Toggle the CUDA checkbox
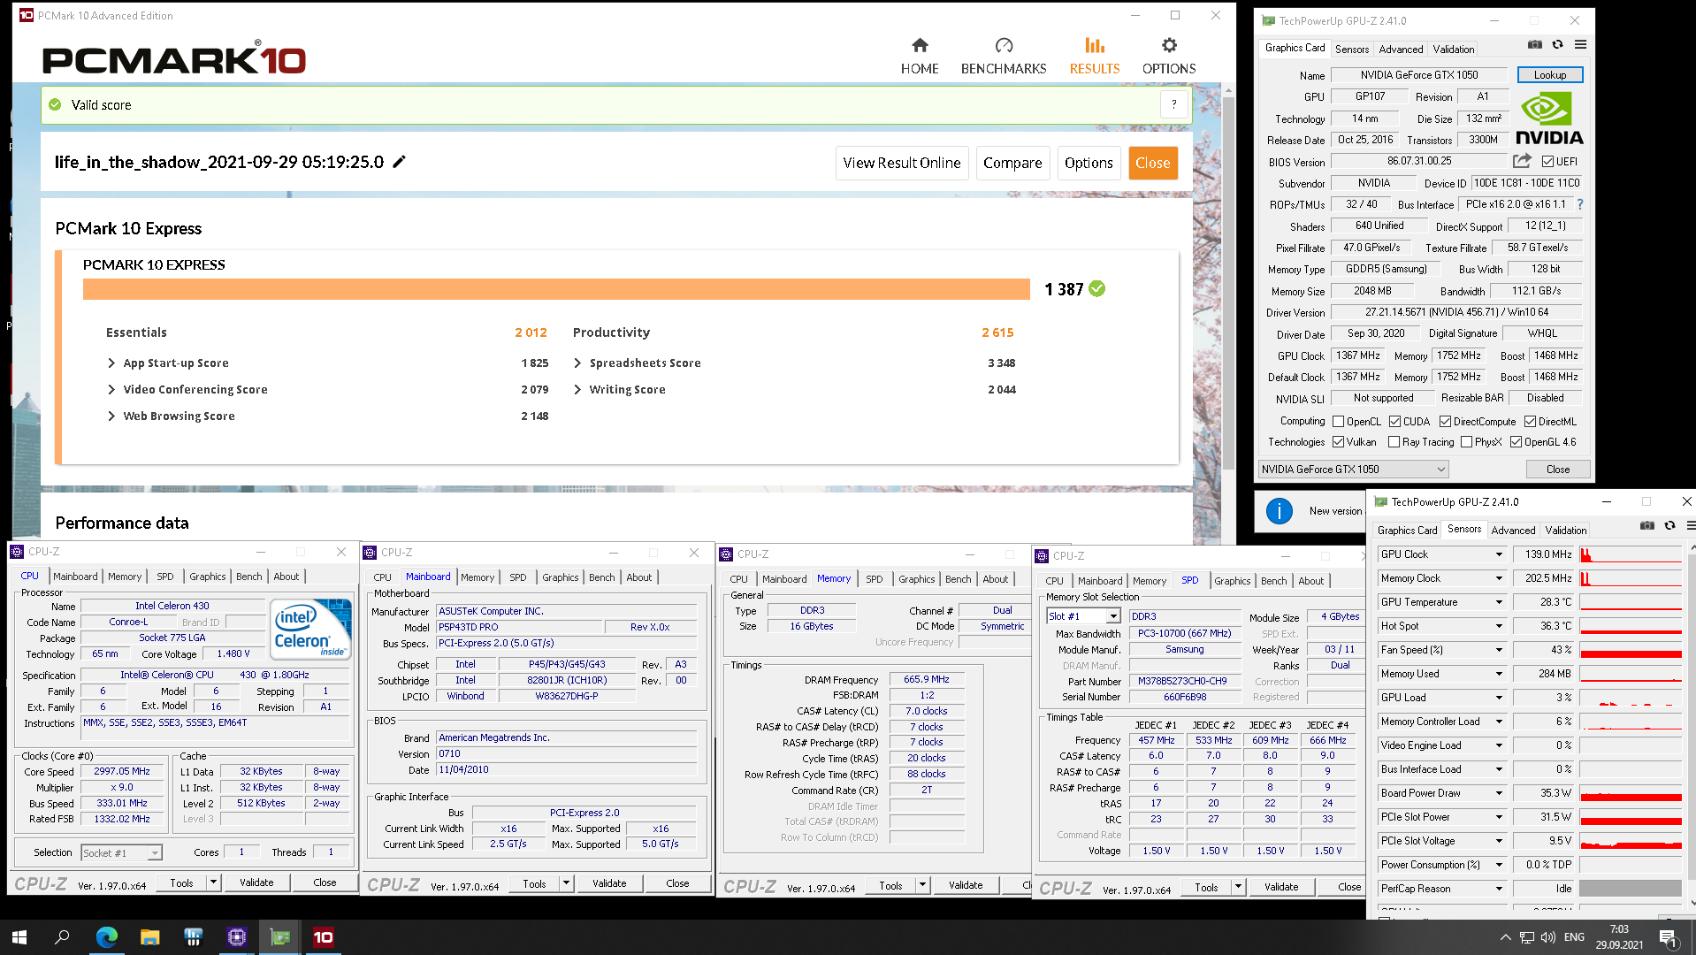The image size is (1696, 955). click(1394, 422)
